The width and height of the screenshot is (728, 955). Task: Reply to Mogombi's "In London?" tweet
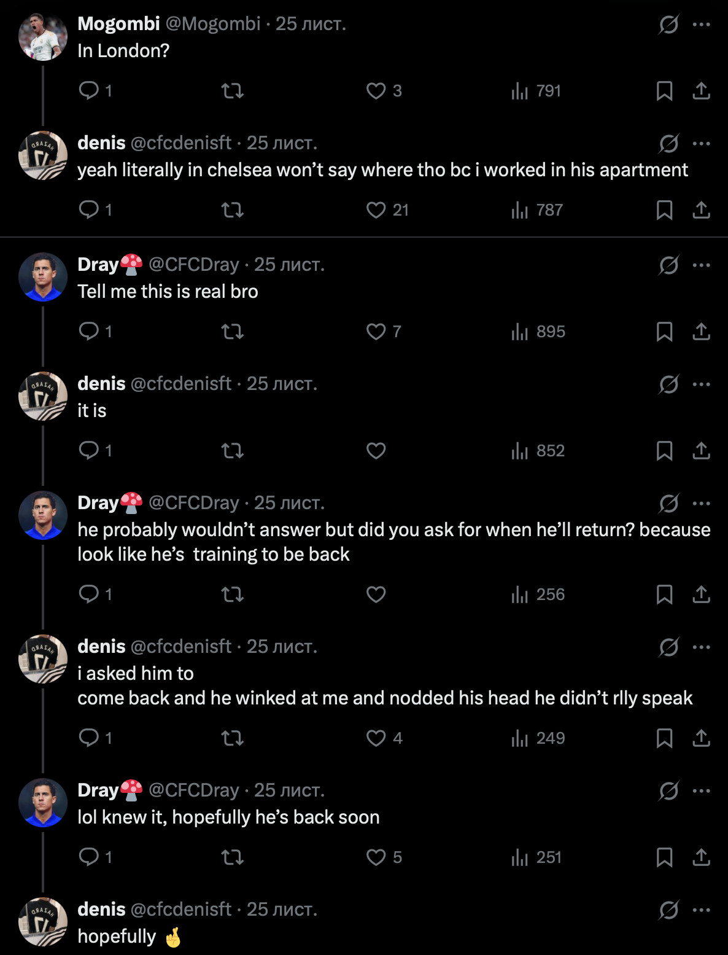tap(89, 91)
